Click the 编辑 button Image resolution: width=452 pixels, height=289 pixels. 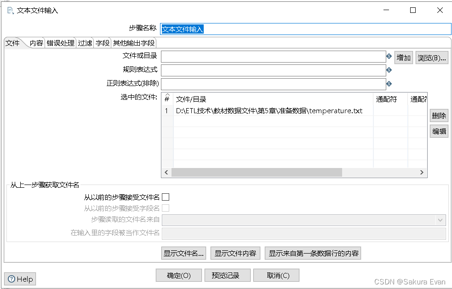point(439,131)
